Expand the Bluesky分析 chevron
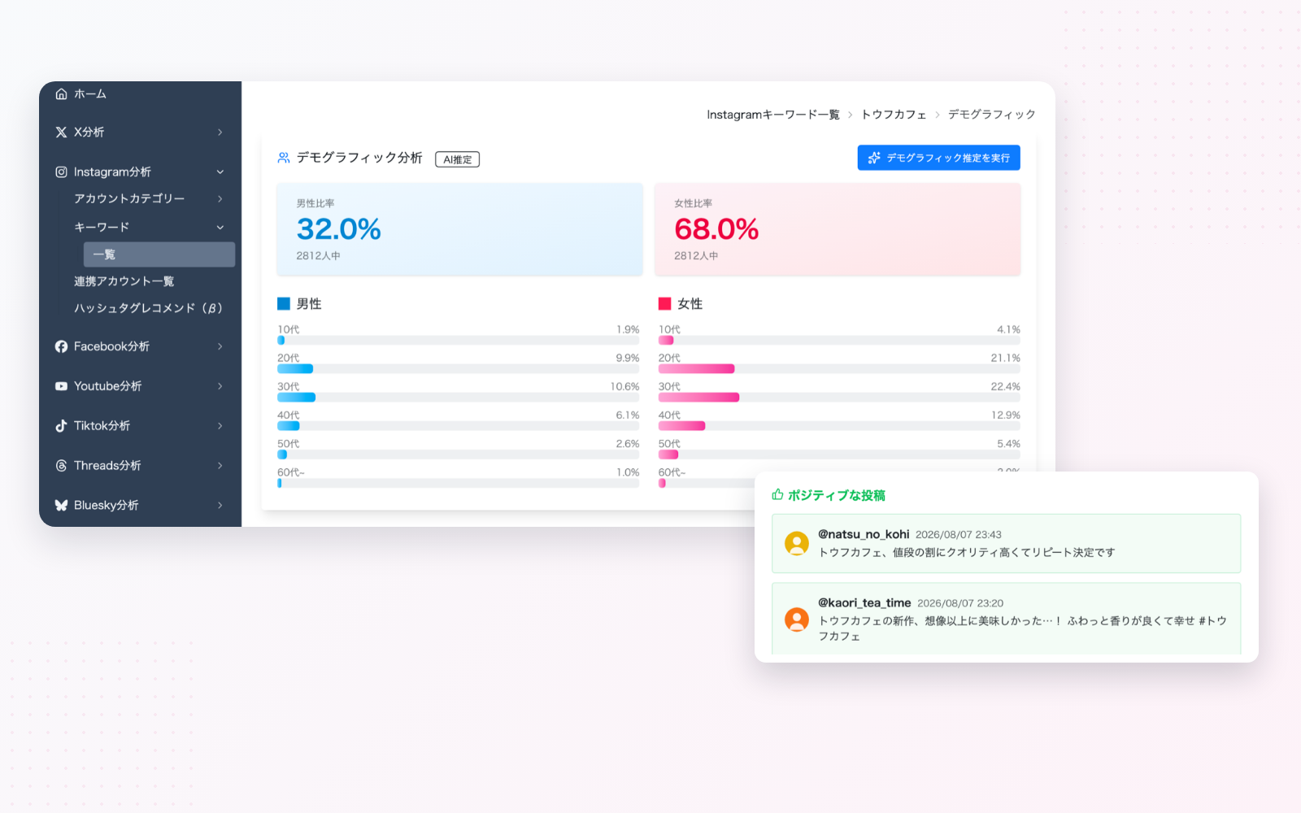Screen dimensions: 1301x813 pos(220,505)
